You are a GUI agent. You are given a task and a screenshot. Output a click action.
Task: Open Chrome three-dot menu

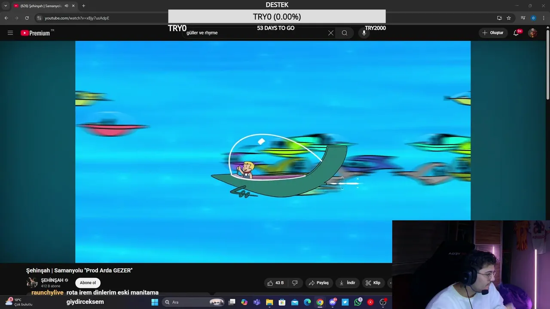[x=544, y=18]
